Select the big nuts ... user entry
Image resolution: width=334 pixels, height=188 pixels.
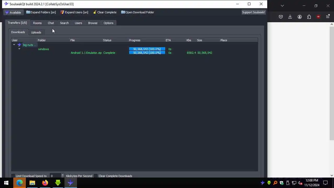pos(29,45)
